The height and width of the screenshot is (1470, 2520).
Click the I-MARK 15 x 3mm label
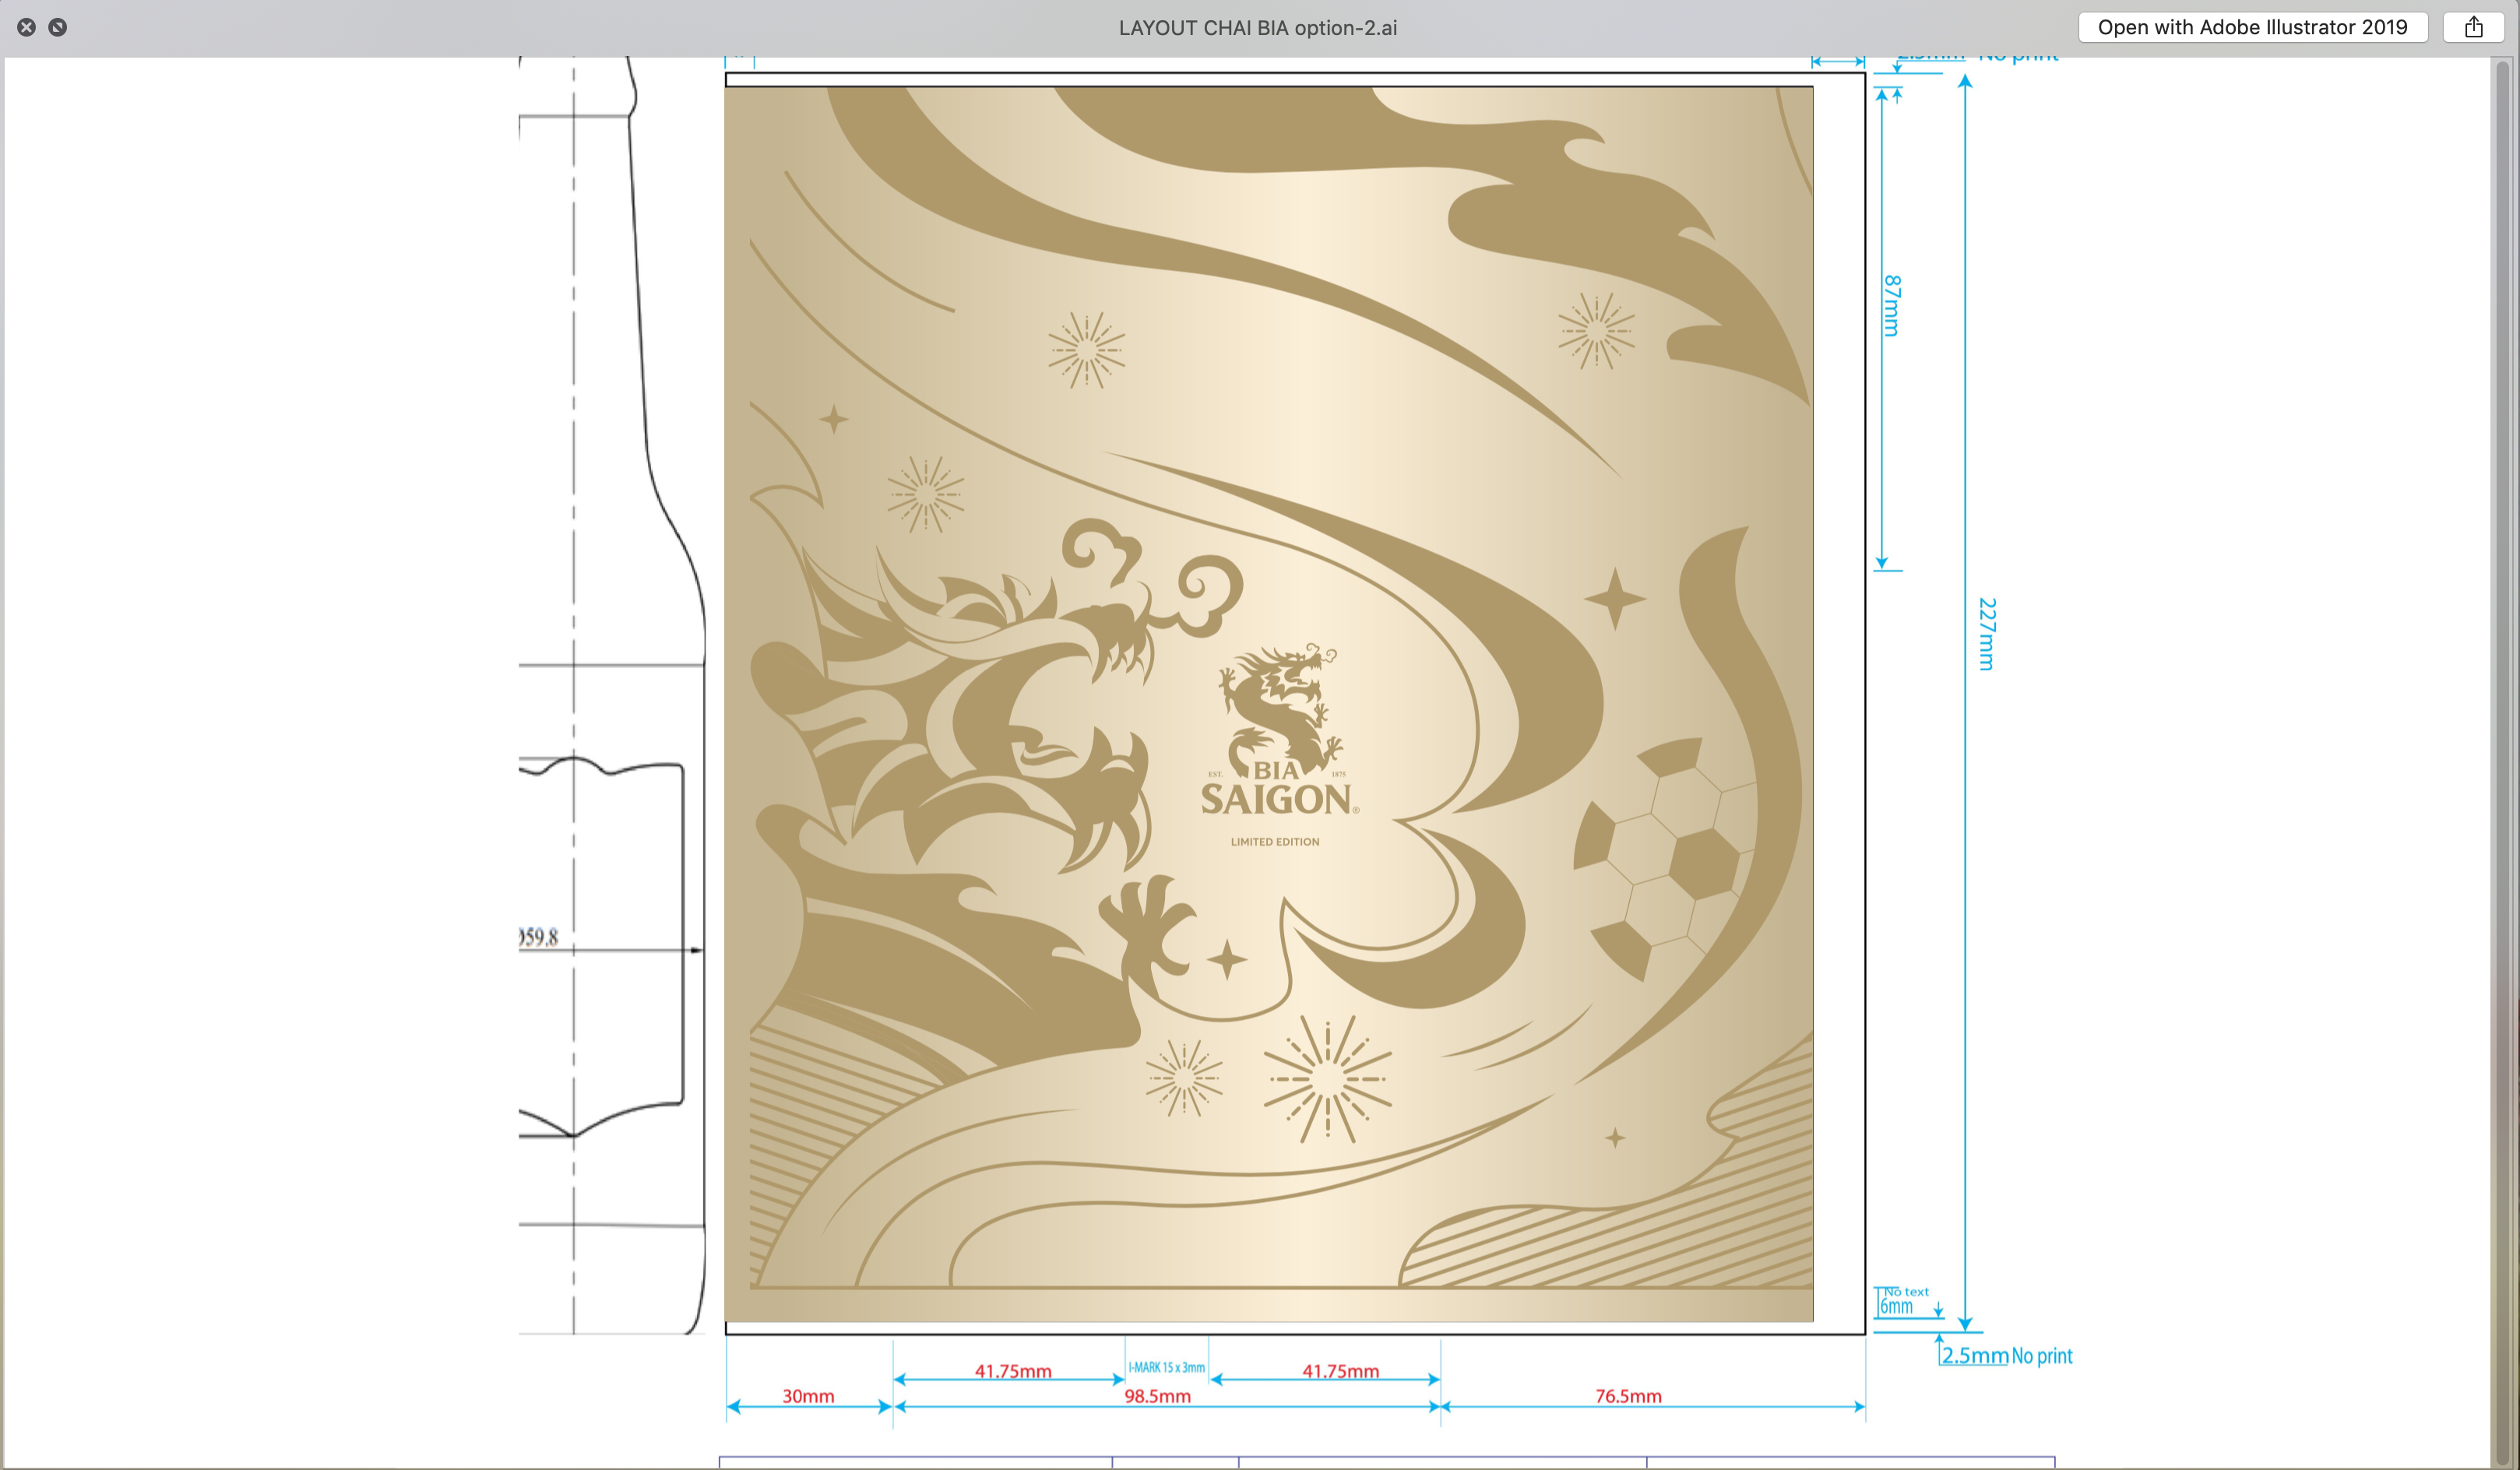pyautogui.click(x=1166, y=1367)
